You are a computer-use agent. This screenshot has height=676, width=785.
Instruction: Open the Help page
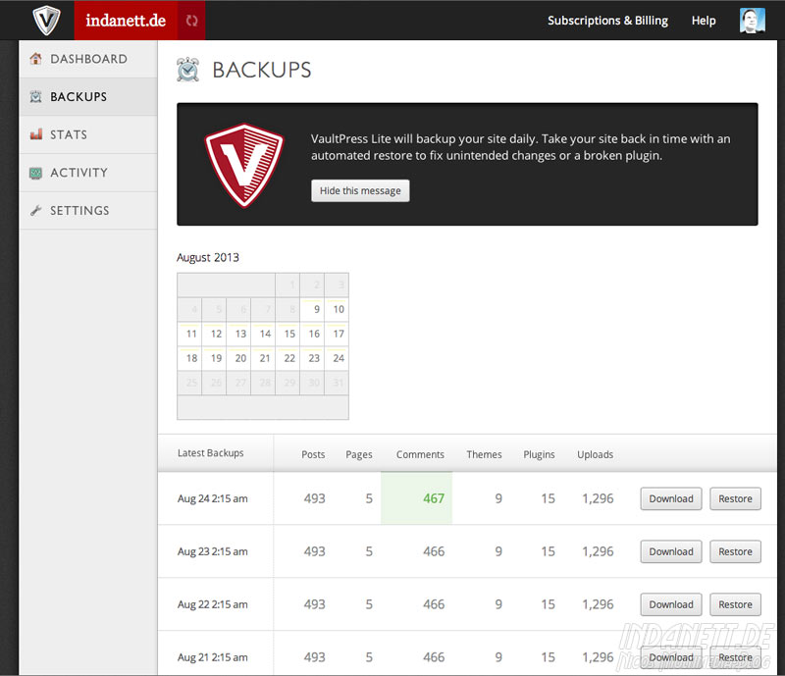tap(704, 21)
